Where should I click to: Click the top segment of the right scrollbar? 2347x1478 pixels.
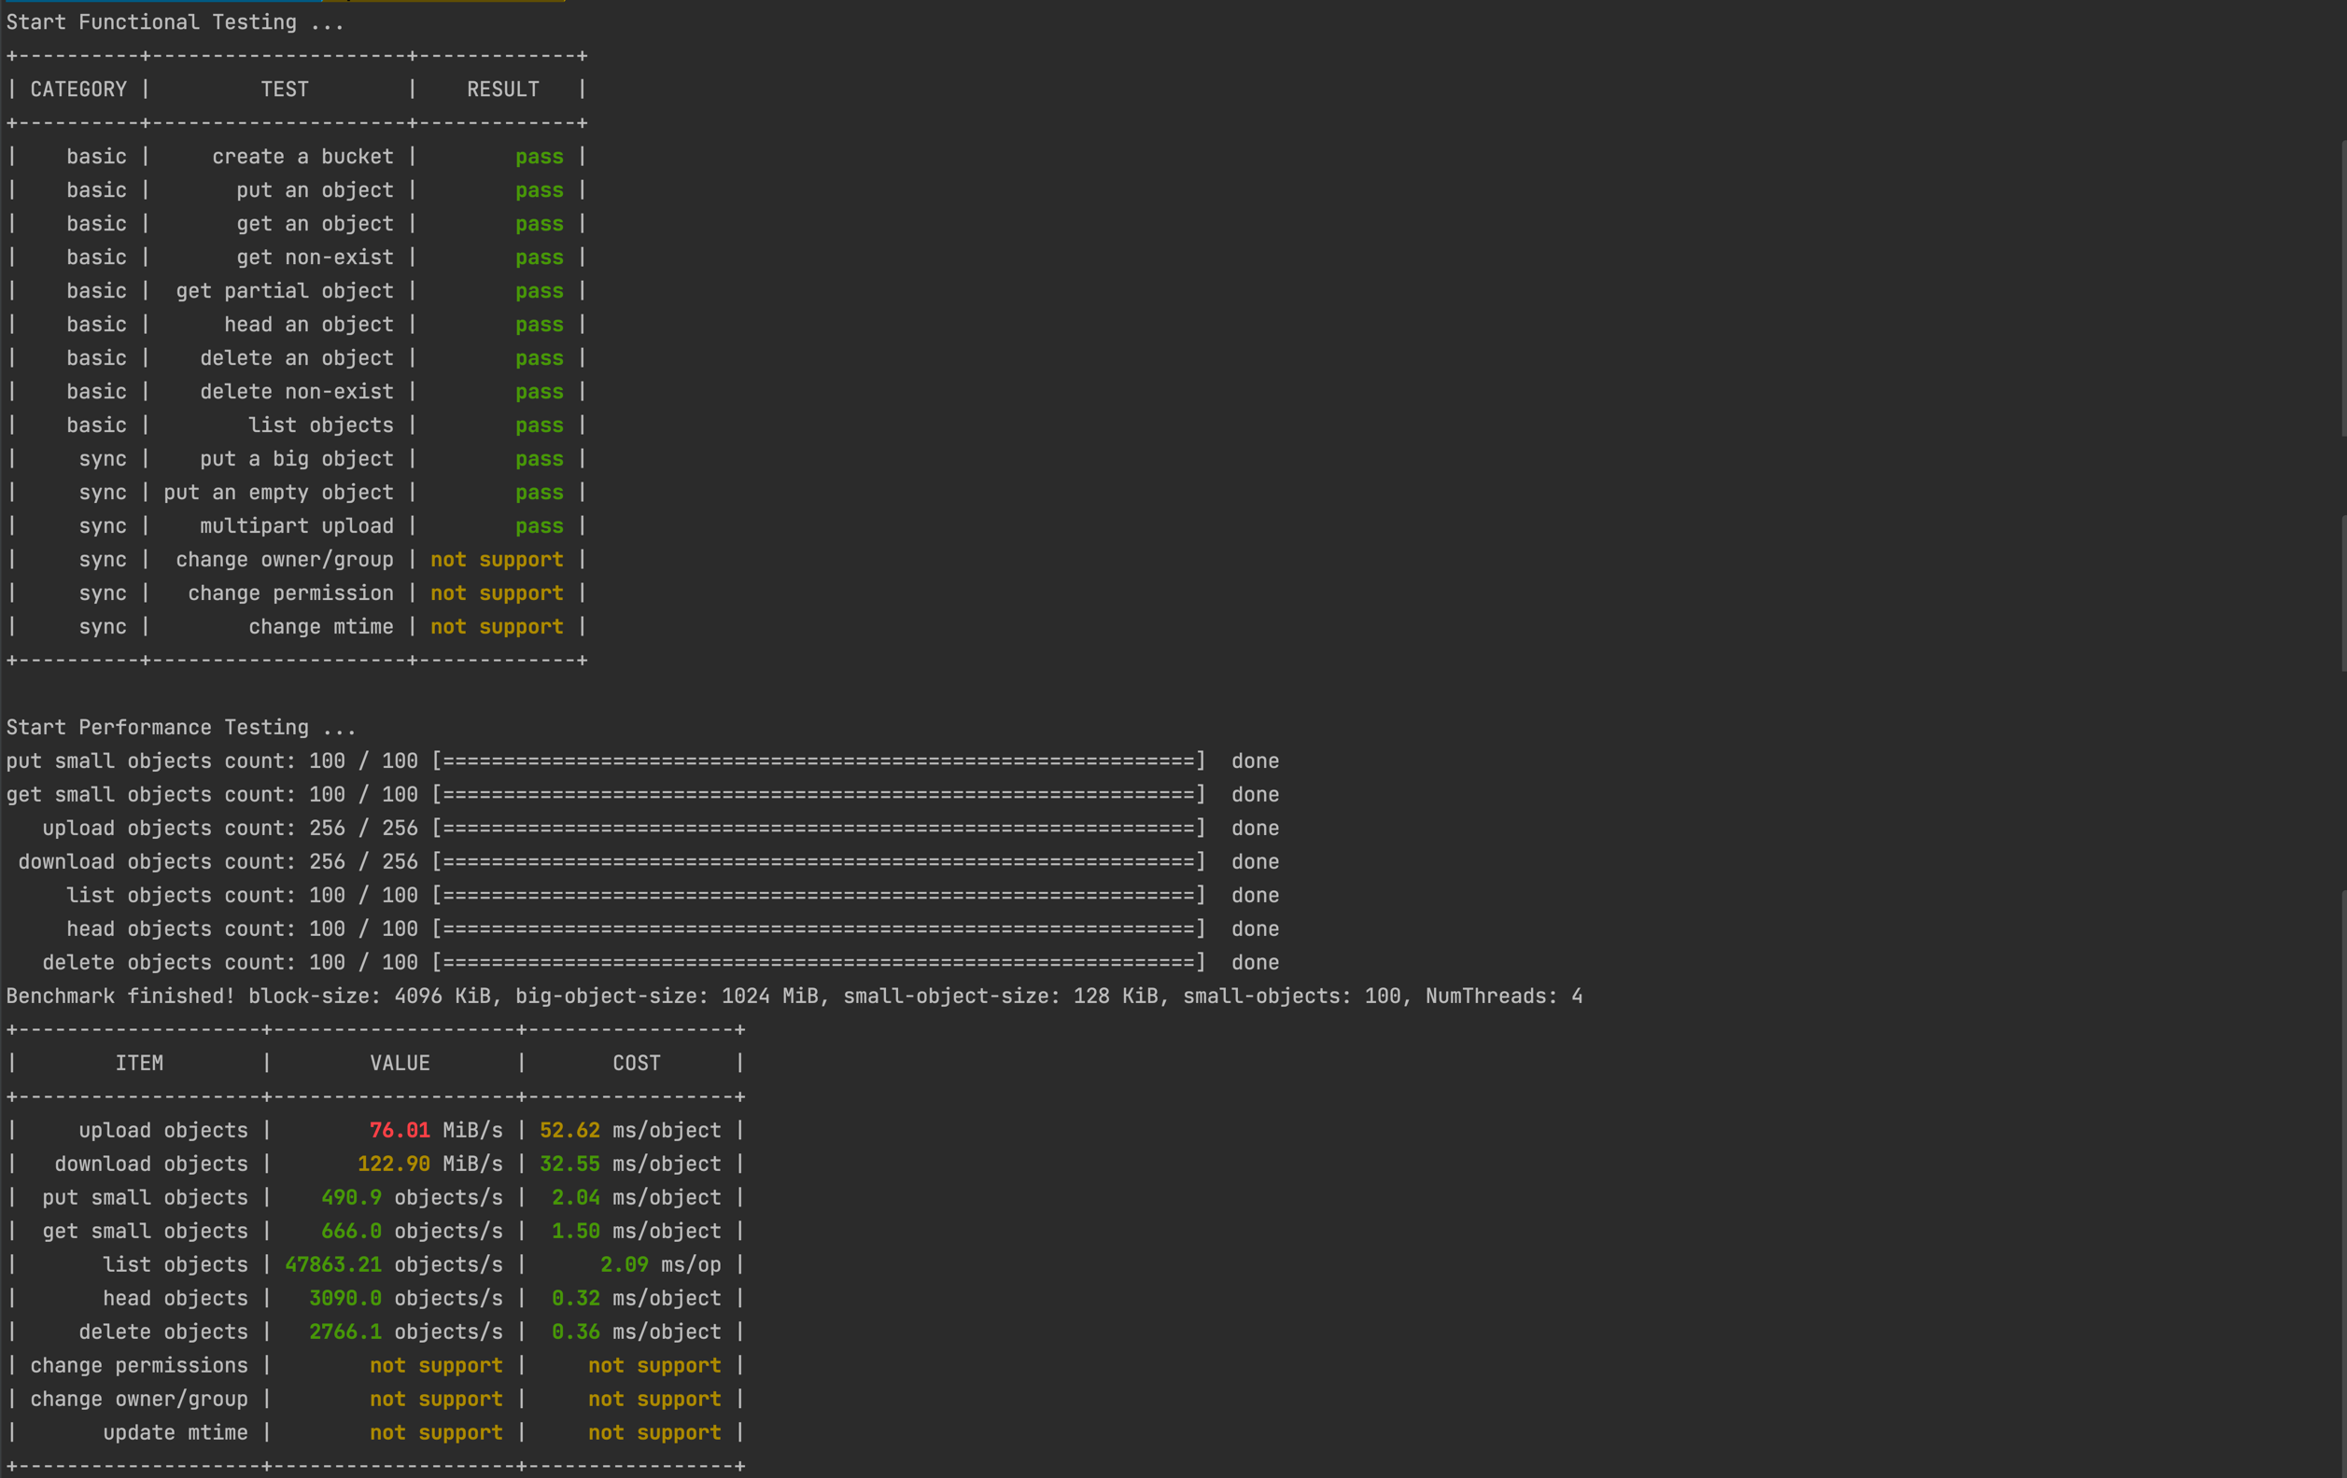2342,287
